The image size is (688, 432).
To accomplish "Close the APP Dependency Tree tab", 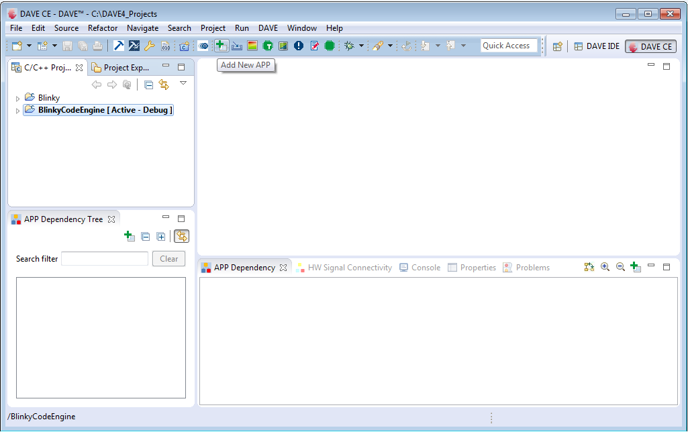I will click(x=111, y=219).
